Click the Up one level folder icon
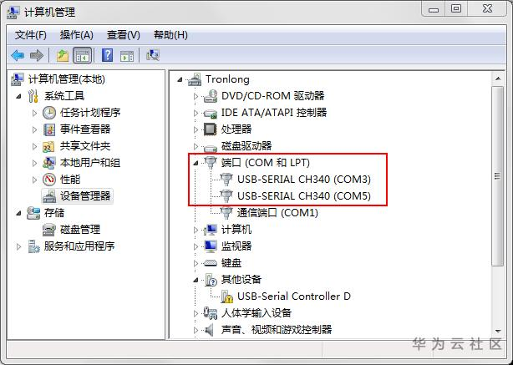The image size is (513, 365). (x=62, y=55)
